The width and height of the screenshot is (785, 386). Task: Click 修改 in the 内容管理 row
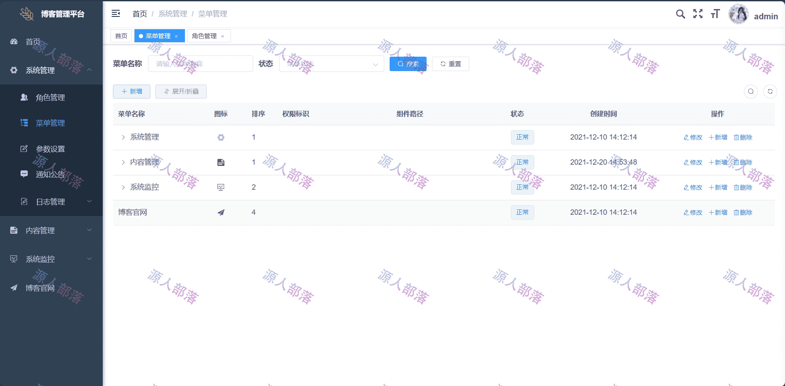(x=693, y=162)
